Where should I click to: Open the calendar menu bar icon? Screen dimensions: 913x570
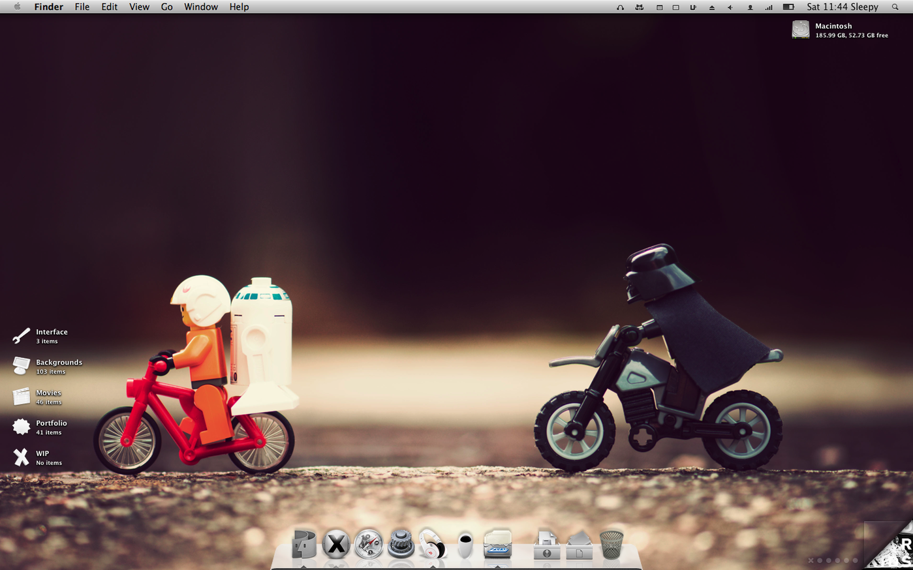tap(659, 7)
